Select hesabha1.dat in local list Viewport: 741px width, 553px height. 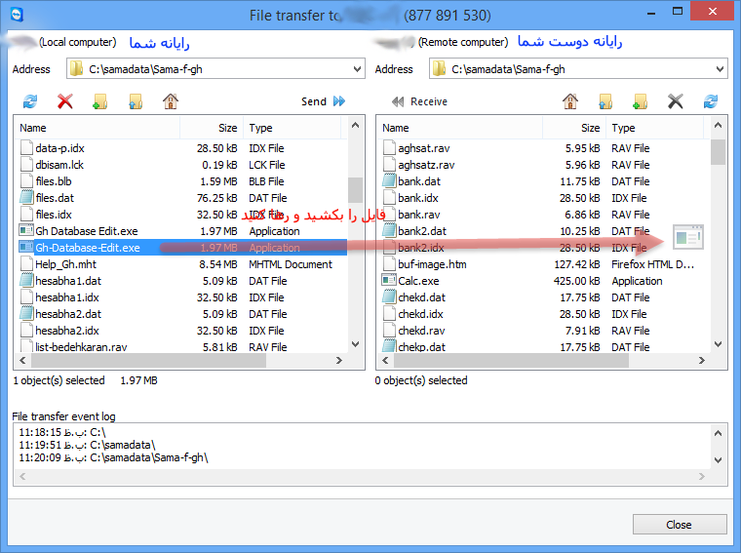point(182,280)
